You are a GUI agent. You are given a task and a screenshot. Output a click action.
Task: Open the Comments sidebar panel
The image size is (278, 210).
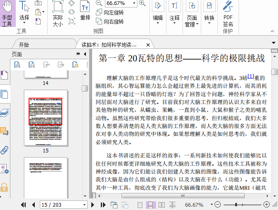point(4,131)
